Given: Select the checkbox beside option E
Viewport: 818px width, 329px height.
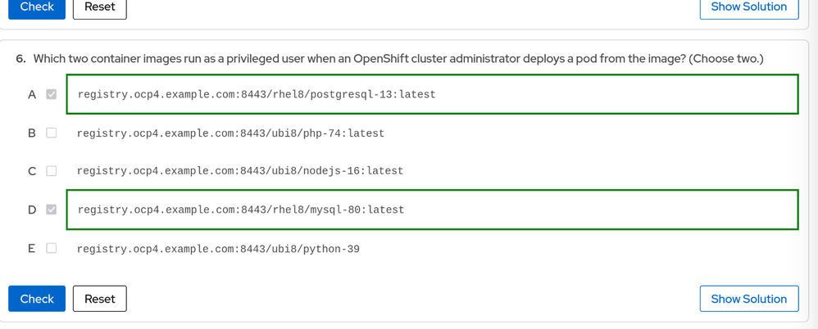Looking at the screenshot, I should 52,248.
